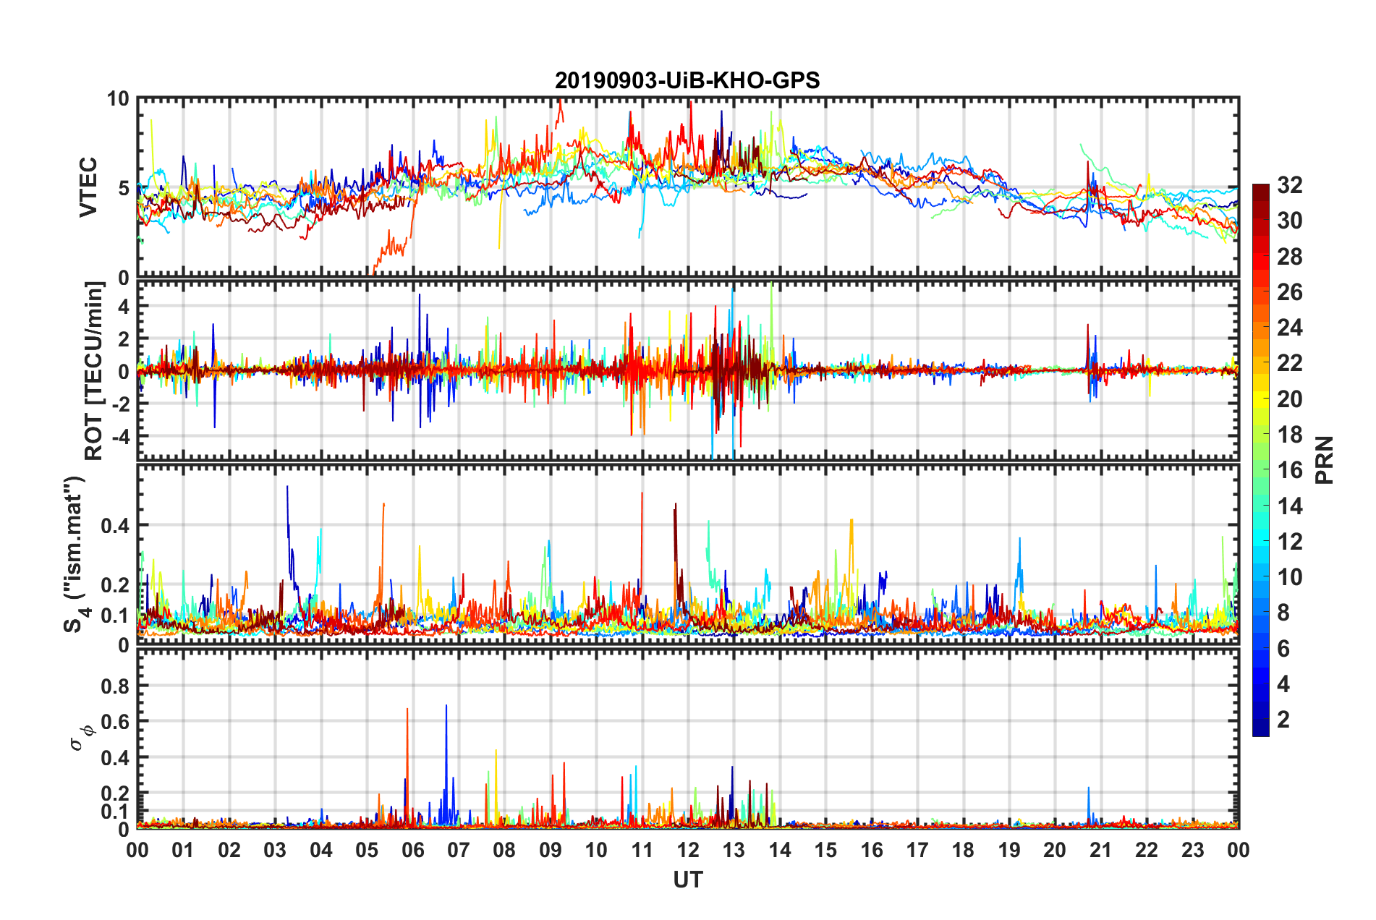Click inside the VTEC plot panel
Screen dimensions: 1376x920
click(x=687, y=187)
